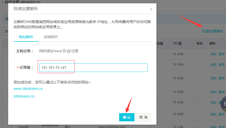226x128 pixels.
Task: Click 修改 in the sixth record row
Action: tap(213, 114)
